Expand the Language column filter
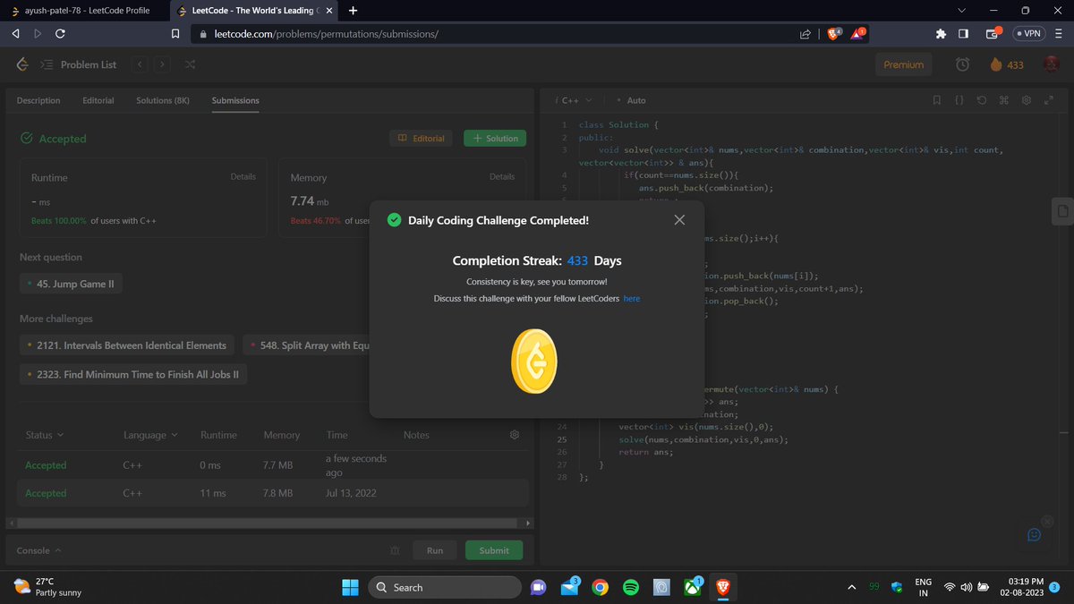Screen dimensions: 1074x604 [150, 435]
